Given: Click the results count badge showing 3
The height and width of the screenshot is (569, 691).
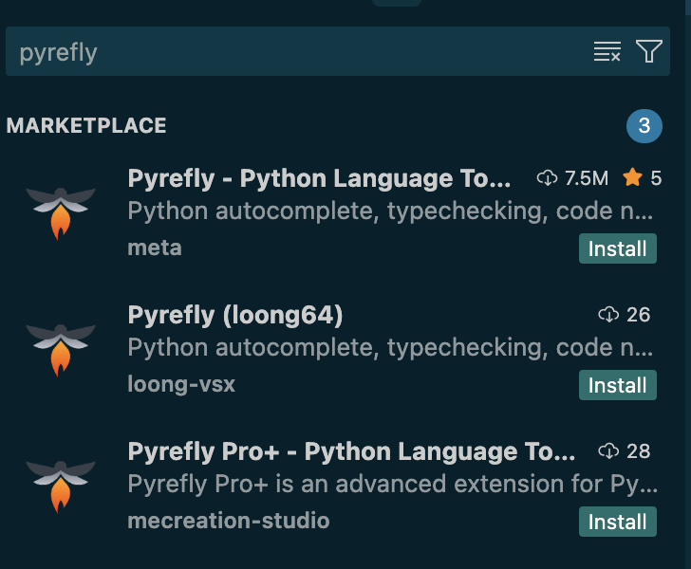Looking at the screenshot, I should click(x=644, y=126).
